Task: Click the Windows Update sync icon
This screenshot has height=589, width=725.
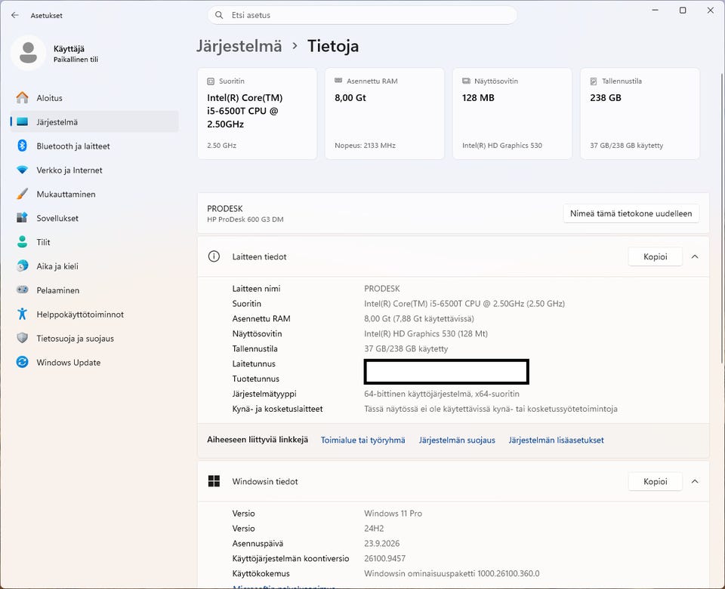Action: [22, 362]
